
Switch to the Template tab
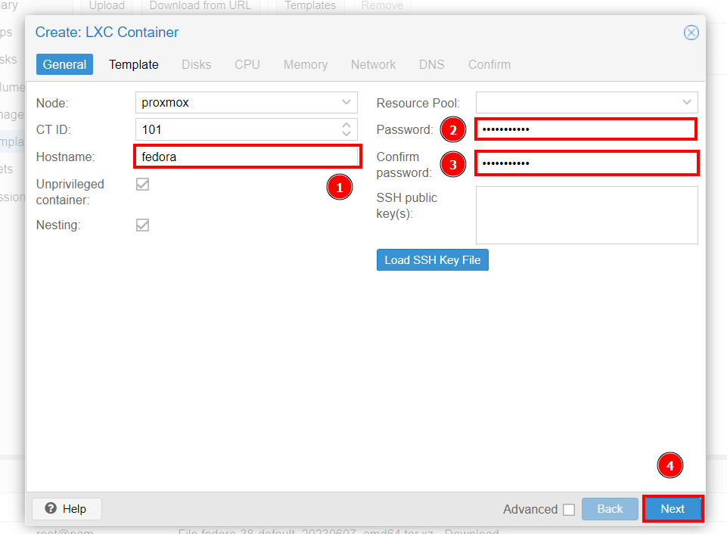[x=134, y=64]
